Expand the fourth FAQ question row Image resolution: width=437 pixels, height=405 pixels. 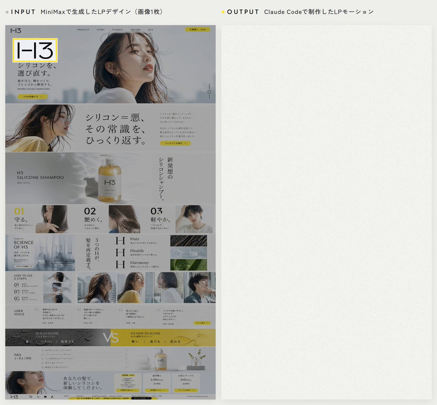coord(84,363)
